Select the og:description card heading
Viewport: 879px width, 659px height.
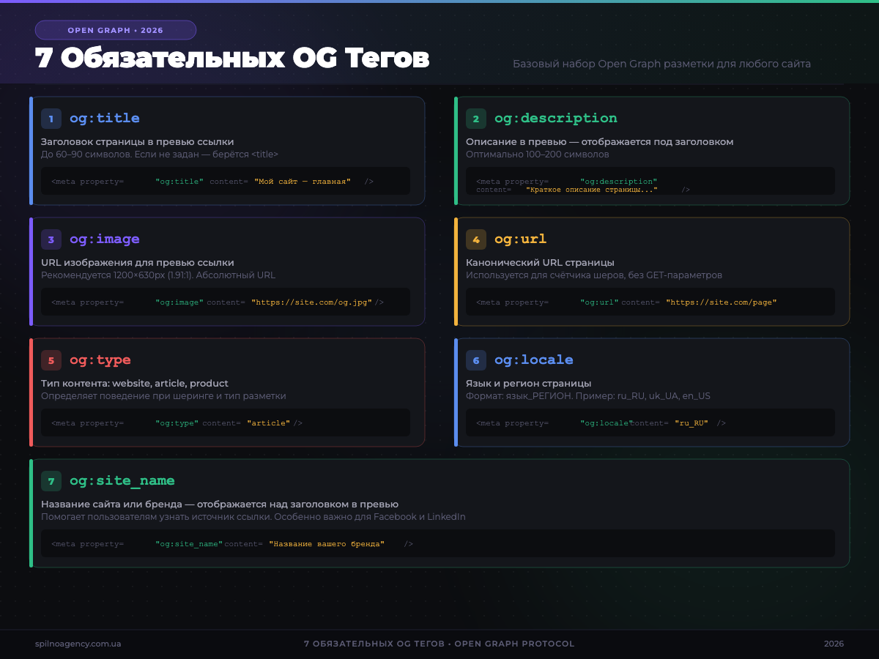(x=556, y=118)
